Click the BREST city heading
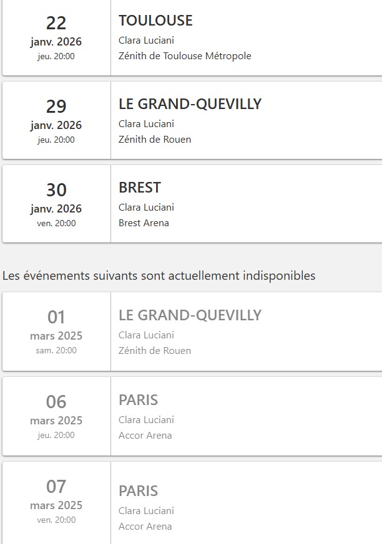382x544 pixels. click(140, 188)
